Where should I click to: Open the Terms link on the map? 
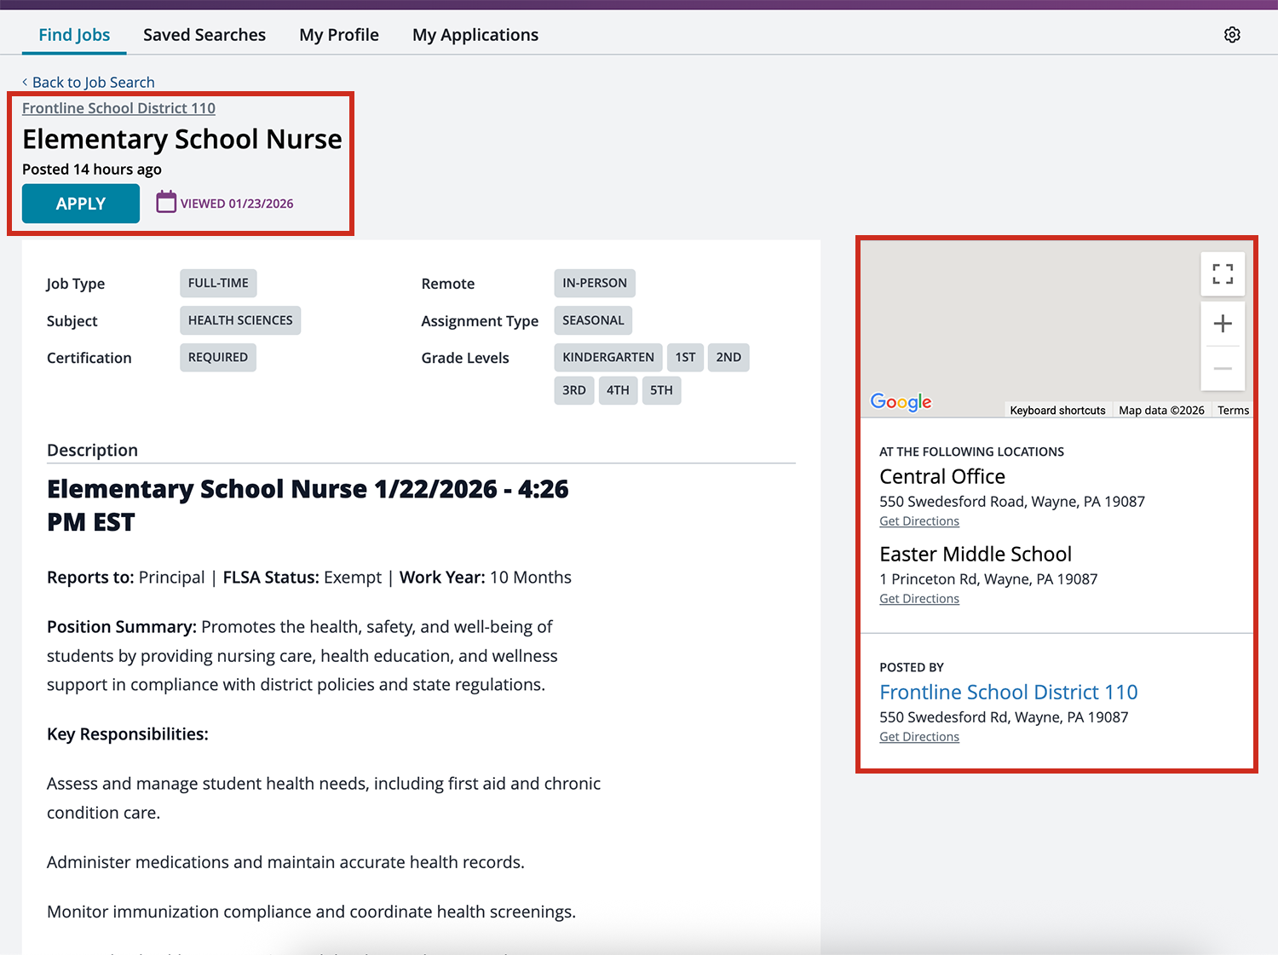(x=1232, y=410)
